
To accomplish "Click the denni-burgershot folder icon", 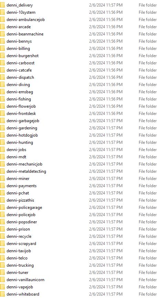I will click(x=2, y=56).
